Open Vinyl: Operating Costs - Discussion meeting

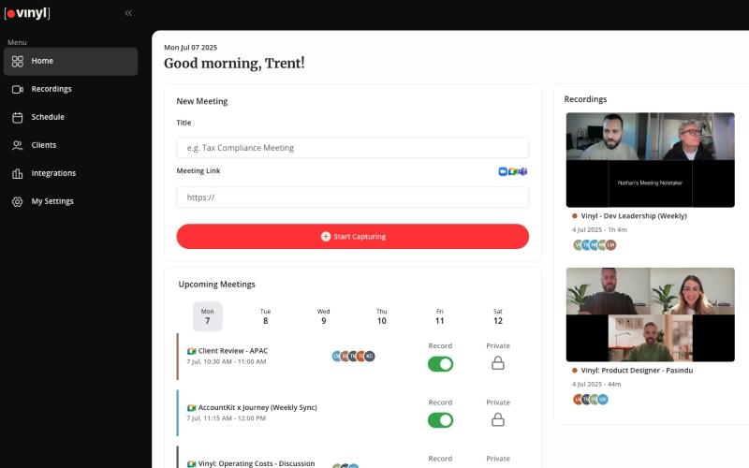(257, 463)
